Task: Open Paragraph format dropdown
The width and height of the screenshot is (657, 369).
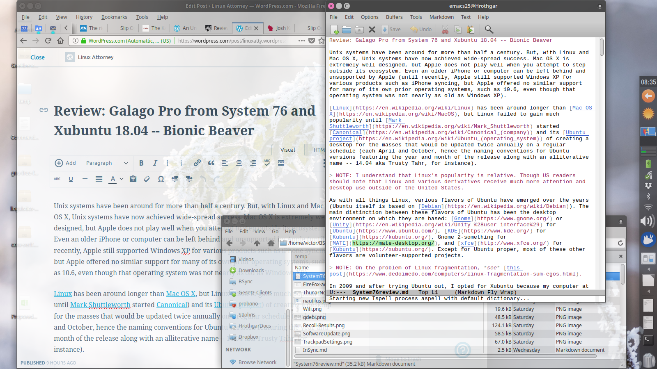Action: (107, 163)
